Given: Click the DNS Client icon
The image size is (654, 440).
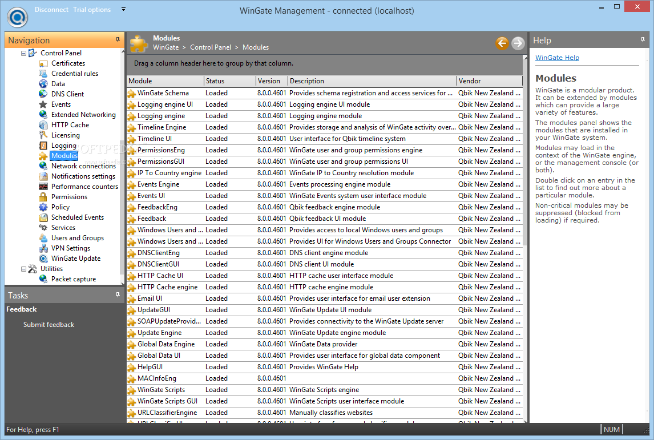Looking at the screenshot, I should pyautogui.click(x=43, y=94).
